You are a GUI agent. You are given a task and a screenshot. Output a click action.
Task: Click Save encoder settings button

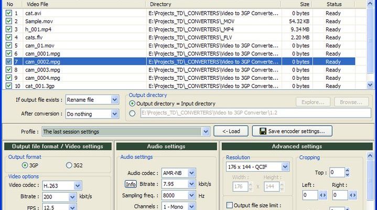292,131
